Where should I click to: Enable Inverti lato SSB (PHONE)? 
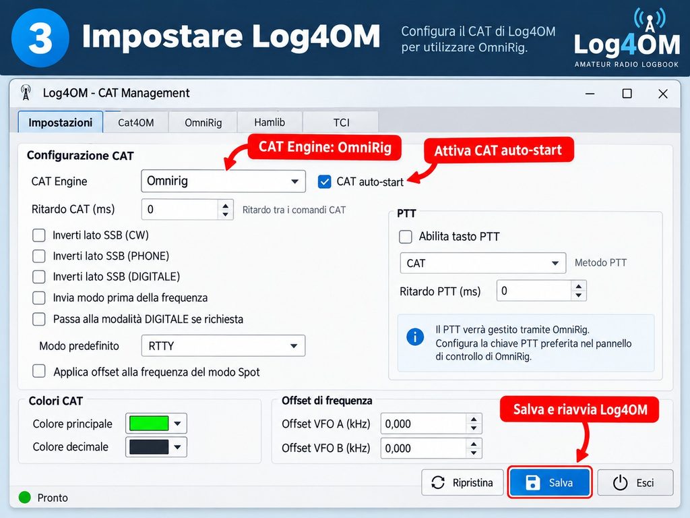(38, 256)
